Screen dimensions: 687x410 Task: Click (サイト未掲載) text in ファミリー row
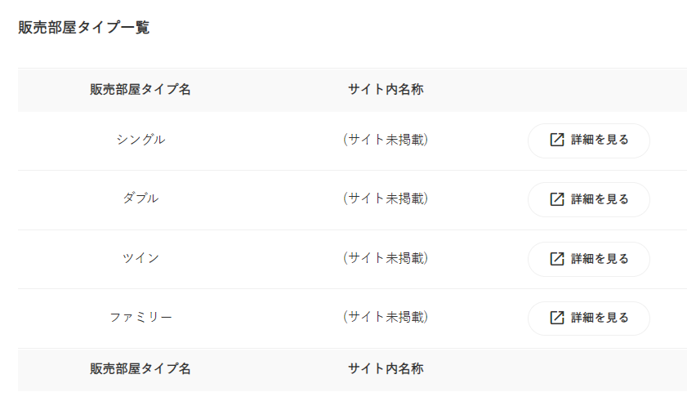pos(386,317)
